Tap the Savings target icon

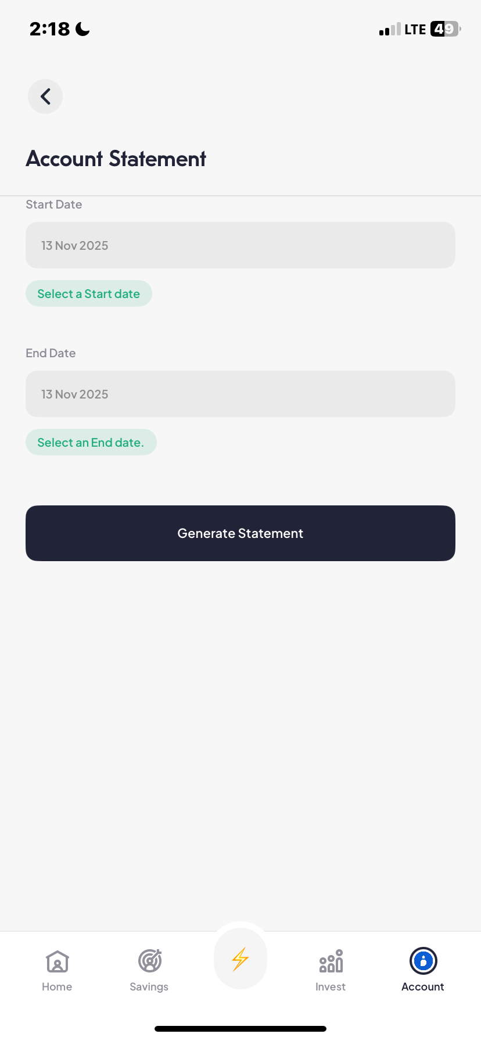150,961
